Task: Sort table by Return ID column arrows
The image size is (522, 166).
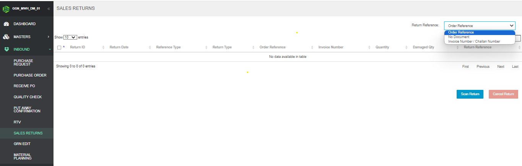Action: pyautogui.click(x=104, y=47)
